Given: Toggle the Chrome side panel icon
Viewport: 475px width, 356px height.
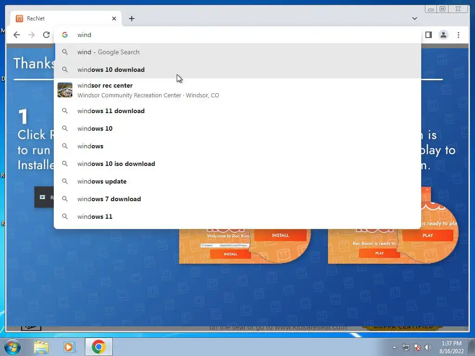Looking at the screenshot, I should [428, 35].
